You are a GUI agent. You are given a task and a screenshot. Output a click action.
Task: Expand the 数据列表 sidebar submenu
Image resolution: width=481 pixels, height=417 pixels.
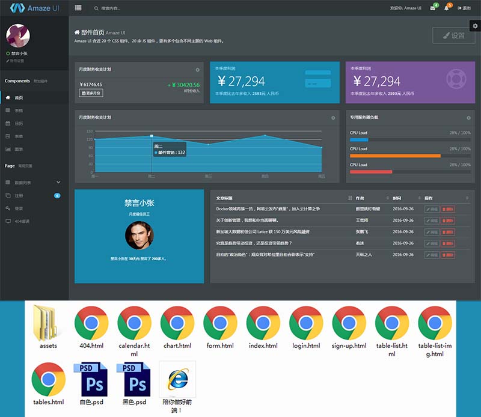(x=58, y=182)
